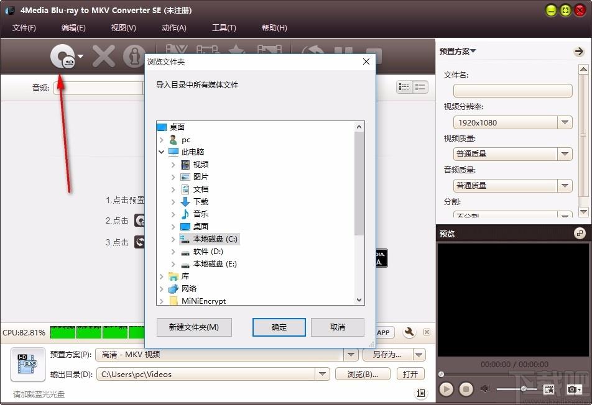Open the 视频质量 dropdown
The height and width of the screenshot is (405, 592).
pyautogui.click(x=565, y=154)
